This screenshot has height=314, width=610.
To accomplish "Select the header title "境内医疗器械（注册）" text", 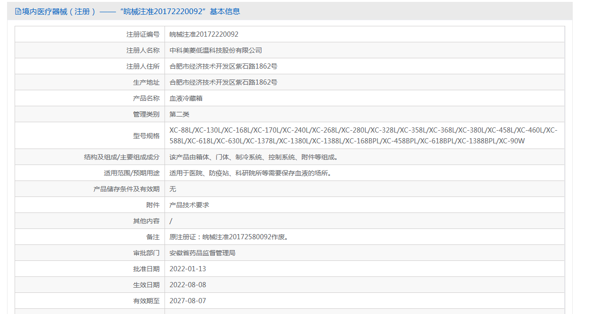I will click(x=59, y=11).
